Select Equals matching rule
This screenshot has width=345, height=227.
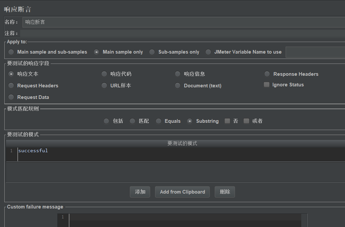(158, 121)
